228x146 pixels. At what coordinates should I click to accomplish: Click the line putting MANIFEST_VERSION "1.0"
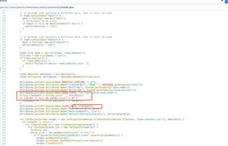58,82
